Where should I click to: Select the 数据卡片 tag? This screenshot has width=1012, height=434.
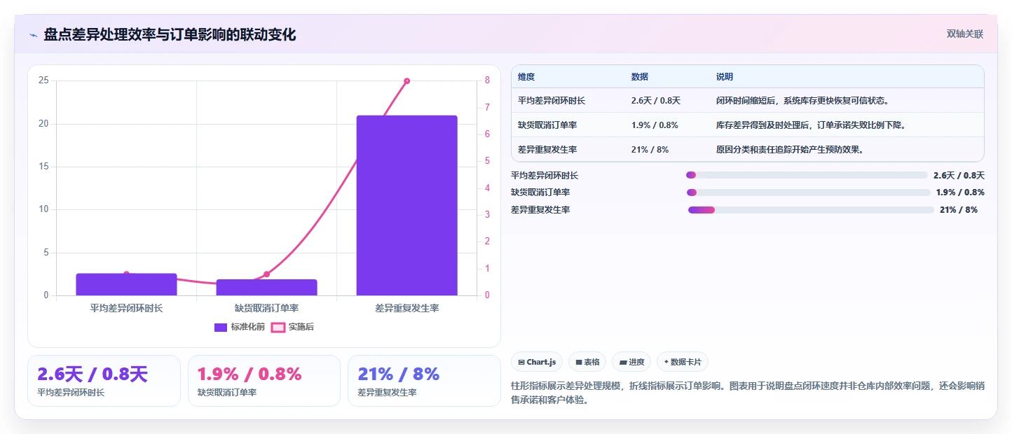(683, 362)
